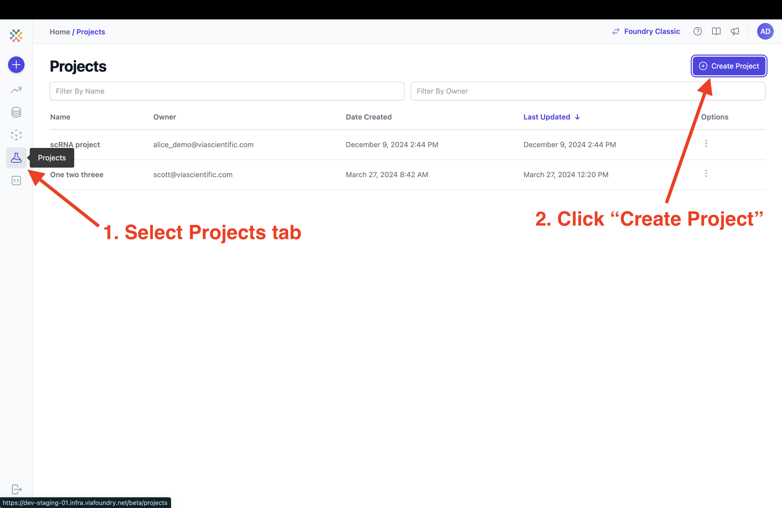Click the plus icon to create new item
Screen dimensions: 782x508
click(16, 65)
